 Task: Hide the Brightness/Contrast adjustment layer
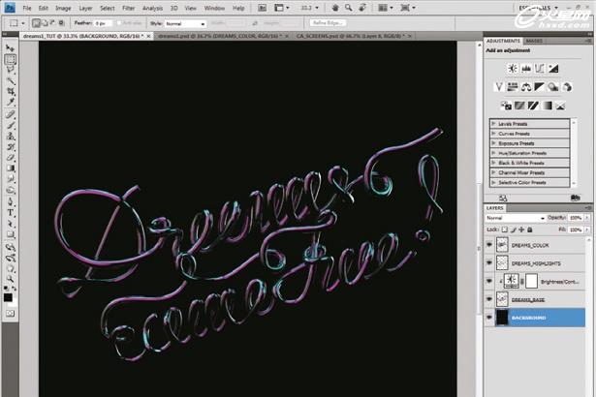click(x=489, y=281)
